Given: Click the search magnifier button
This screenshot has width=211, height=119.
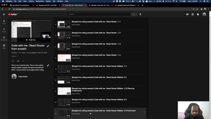Looking at the screenshot, I should tap(134, 14).
